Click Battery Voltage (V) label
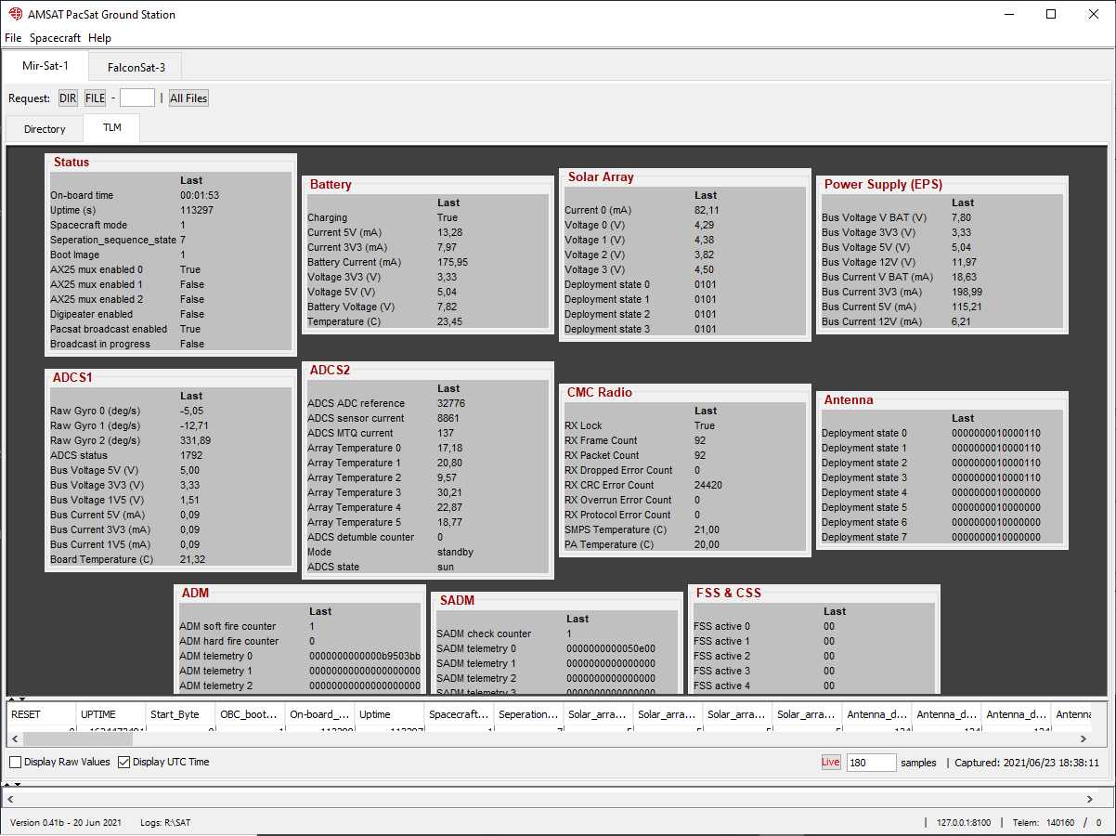Image resolution: width=1116 pixels, height=836 pixels. tap(351, 307)
